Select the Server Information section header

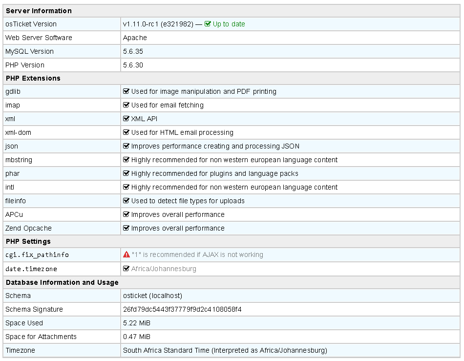click(x=39, y=11)
